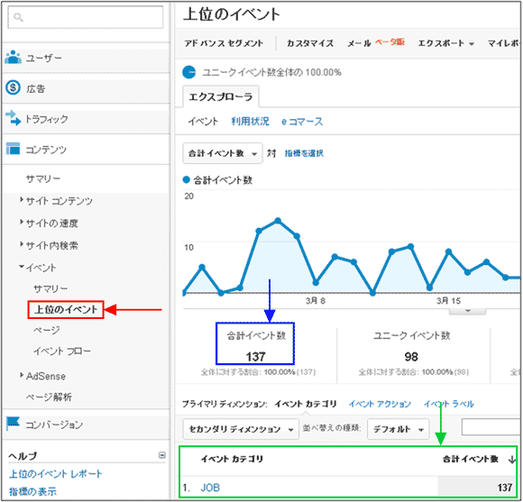Click the コンバージョン flag icon
Screen dimensions: 523x502
[13, 424]
